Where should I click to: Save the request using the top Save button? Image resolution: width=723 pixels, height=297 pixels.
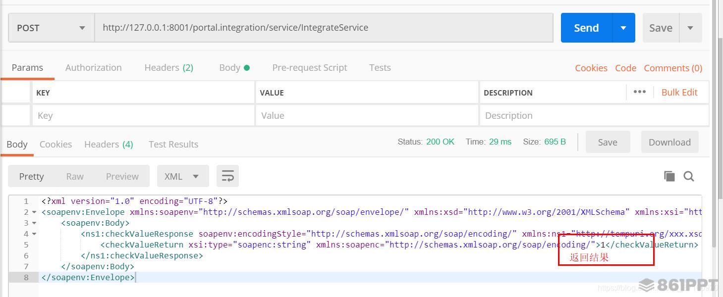pos(661,28)
